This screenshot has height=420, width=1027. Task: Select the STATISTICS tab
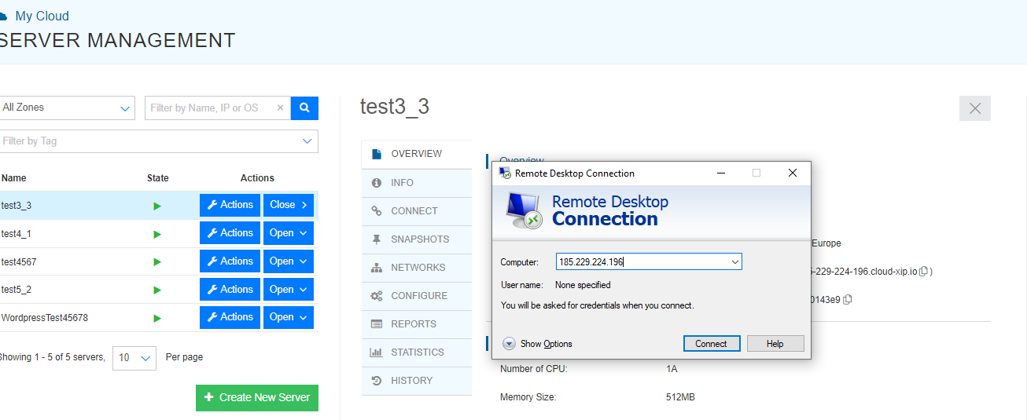417,352
